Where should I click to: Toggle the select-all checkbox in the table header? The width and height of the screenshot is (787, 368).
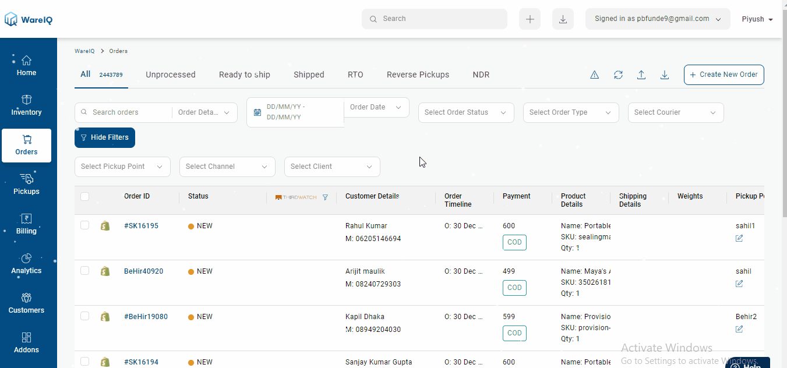tap(84, 196)
